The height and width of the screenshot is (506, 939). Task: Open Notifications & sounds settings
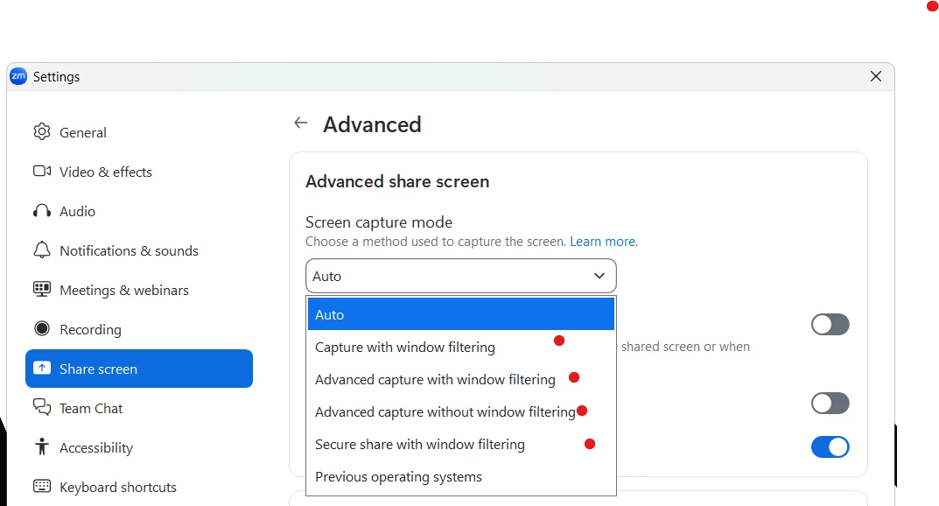(139, 250)
